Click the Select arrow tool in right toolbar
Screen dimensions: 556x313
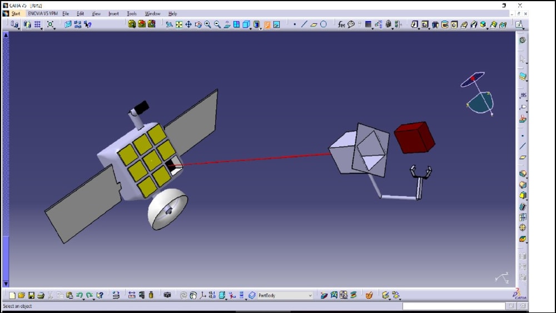pyautogui.click(x=522, y=58)
